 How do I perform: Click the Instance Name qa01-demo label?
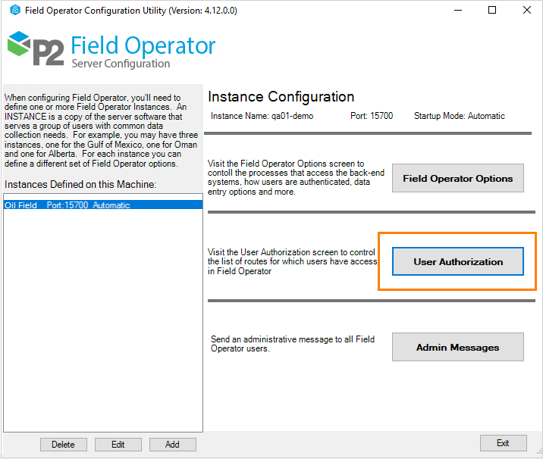click(262, 116)
